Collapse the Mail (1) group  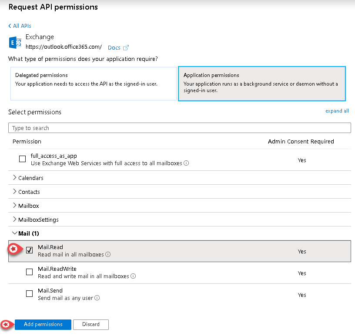pos(15,233)
